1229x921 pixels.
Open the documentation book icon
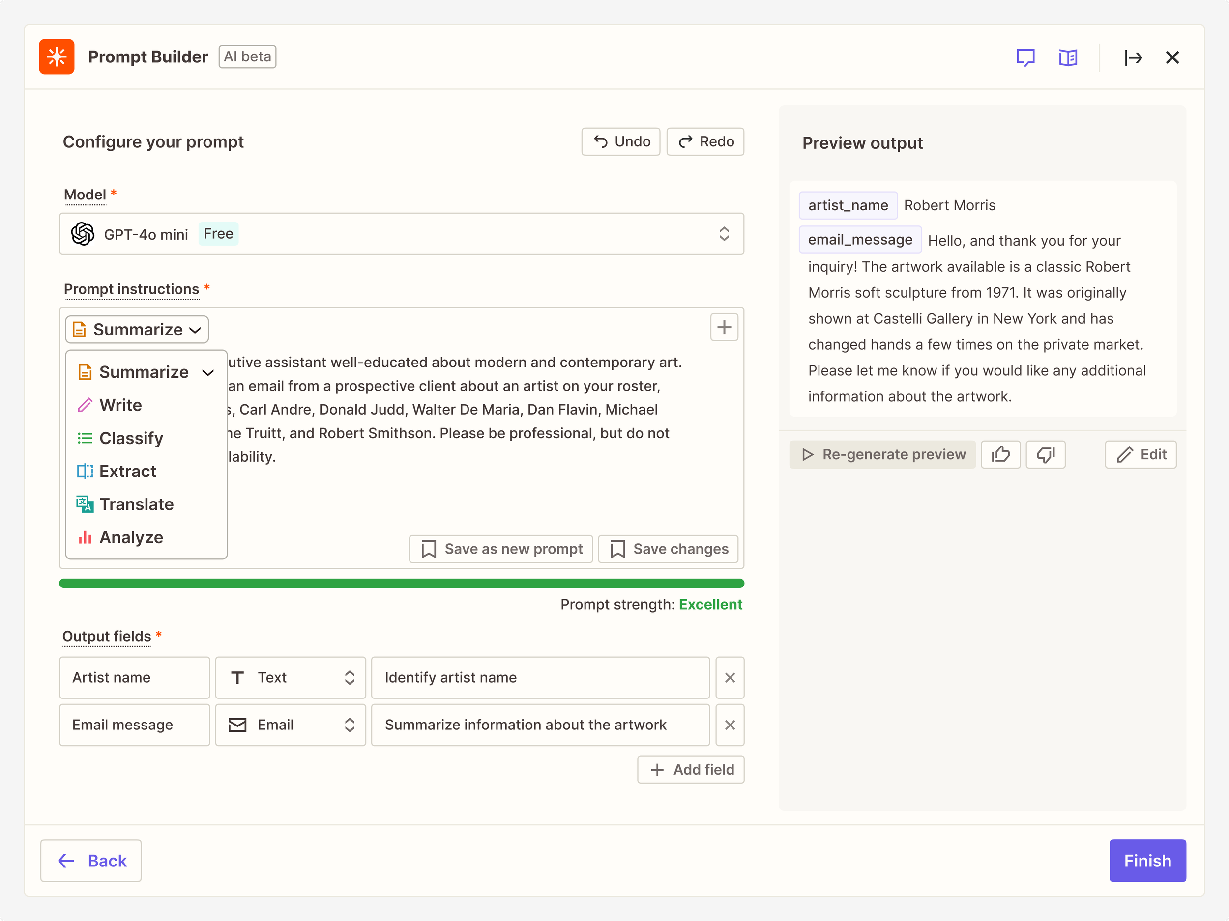tap(1068, 57)
